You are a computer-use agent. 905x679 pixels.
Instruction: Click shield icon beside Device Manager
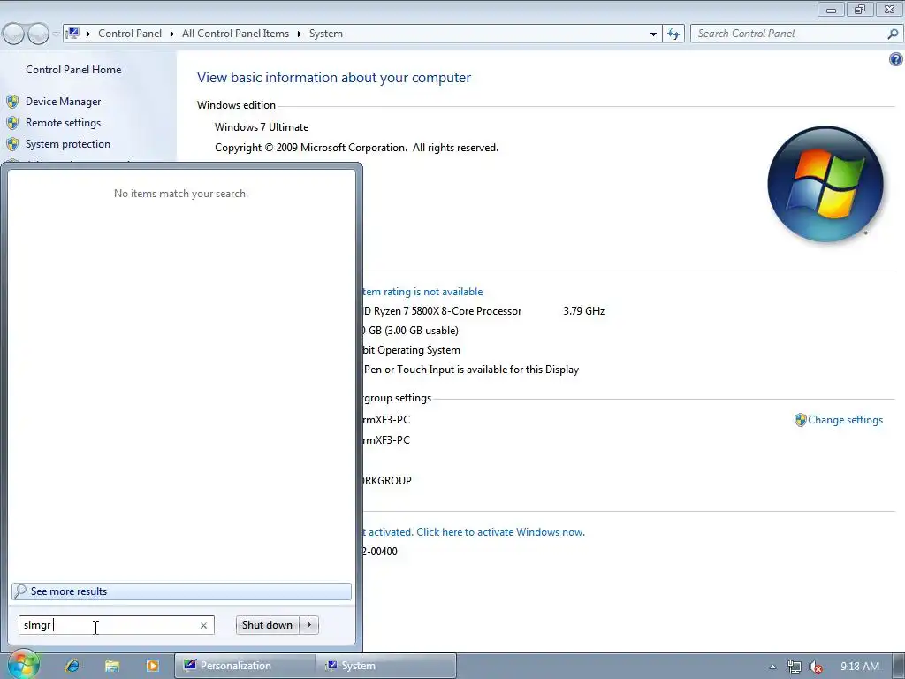(12, 103)
